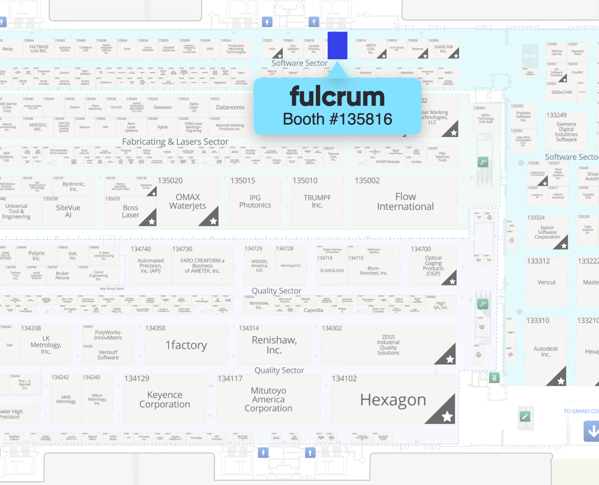599x485 pixels.
Task: Click the star on SolidCAM Inc. booth
Action: point(456,56)
